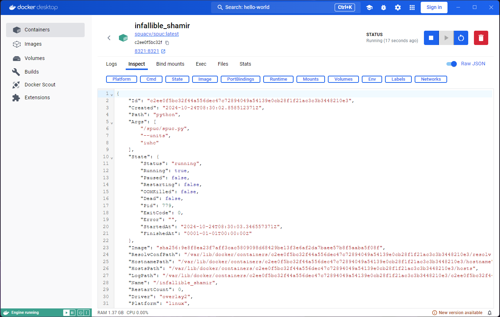Copy container ID c2ee0f5bc32f
500x317 pixels.
point(167,42)
